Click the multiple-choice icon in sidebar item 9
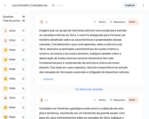Screen dimensions: 149x119 coord(23,108)
